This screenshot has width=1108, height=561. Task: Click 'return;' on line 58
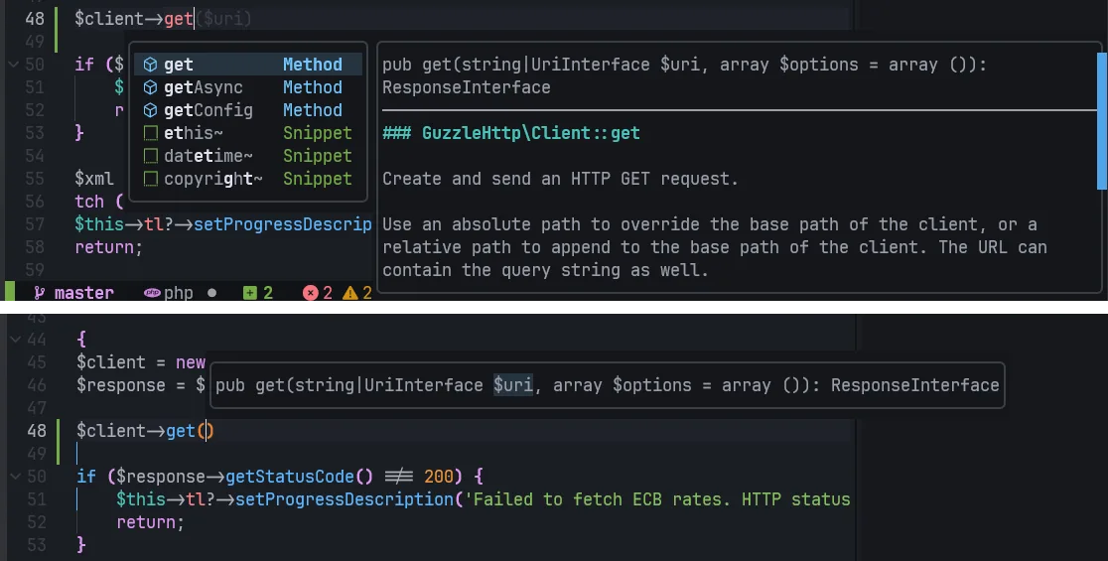click(109, 246)
